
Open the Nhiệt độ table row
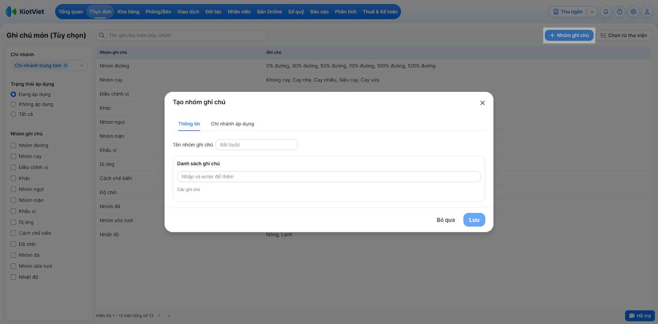(x=374, y=235)
